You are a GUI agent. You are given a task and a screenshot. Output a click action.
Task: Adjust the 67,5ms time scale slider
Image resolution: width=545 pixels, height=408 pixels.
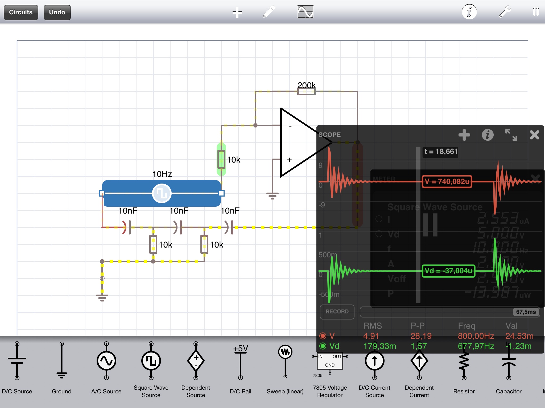pos(450,312)
